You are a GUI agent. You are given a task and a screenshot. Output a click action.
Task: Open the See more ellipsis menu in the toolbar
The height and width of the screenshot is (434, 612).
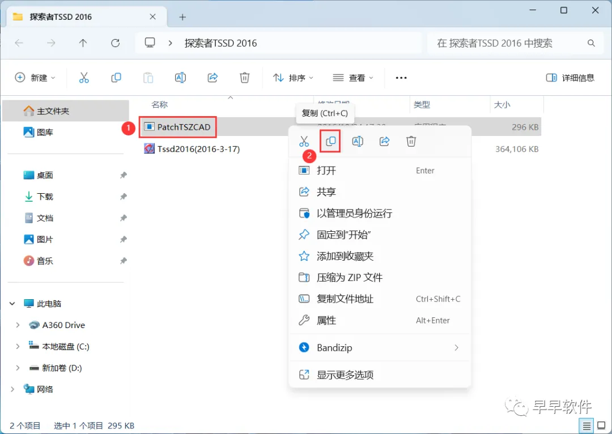tap(401, 78)
